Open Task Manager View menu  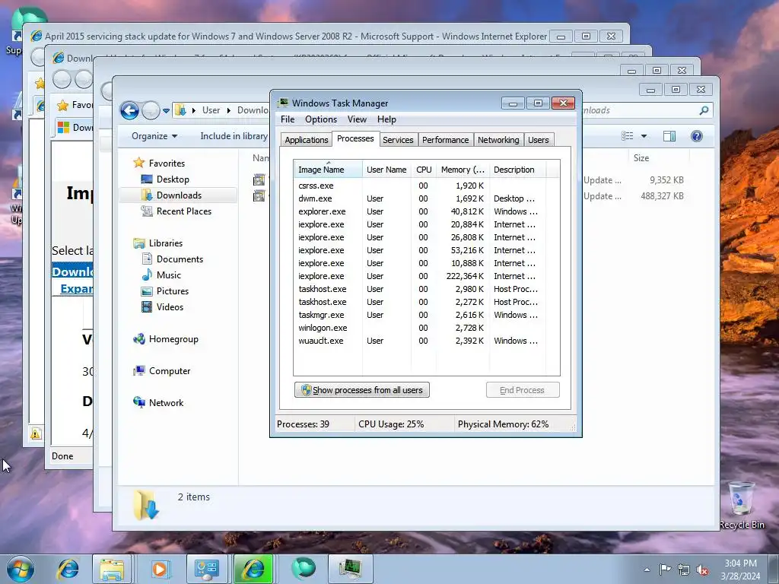357,119
